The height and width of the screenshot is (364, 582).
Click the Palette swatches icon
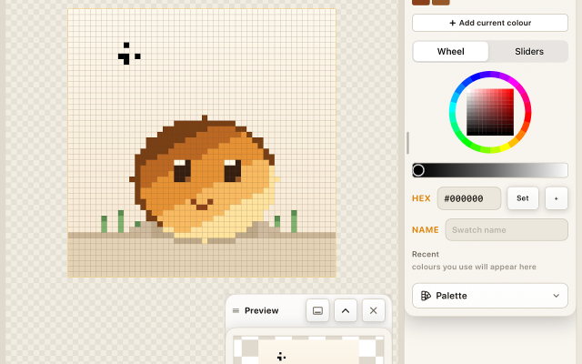tap(426, 296)
